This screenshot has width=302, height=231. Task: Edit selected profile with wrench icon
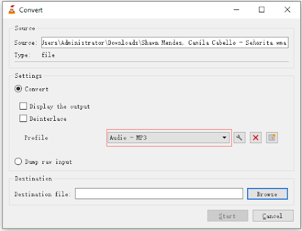[239, 137]
